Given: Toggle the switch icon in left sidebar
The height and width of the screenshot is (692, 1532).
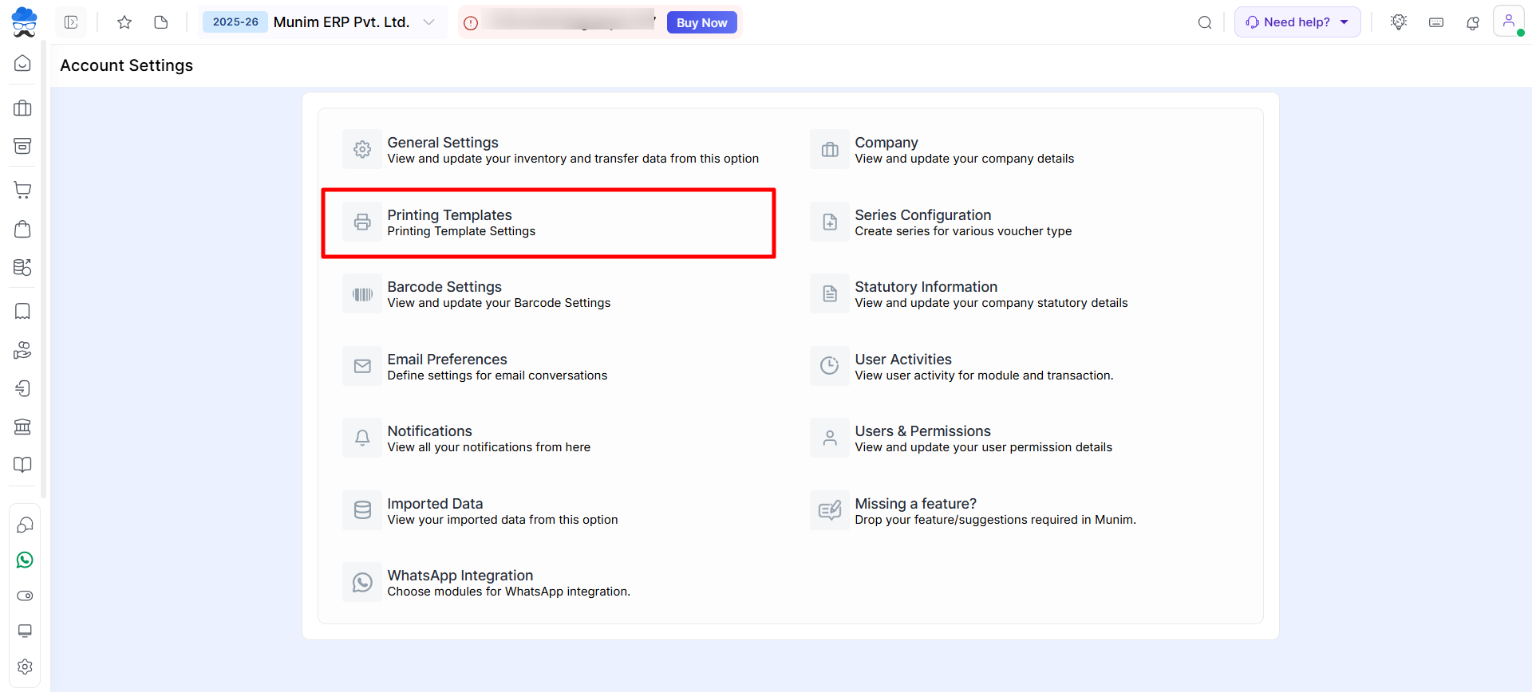Looking at the screenshot, I should tap(25, 596).
